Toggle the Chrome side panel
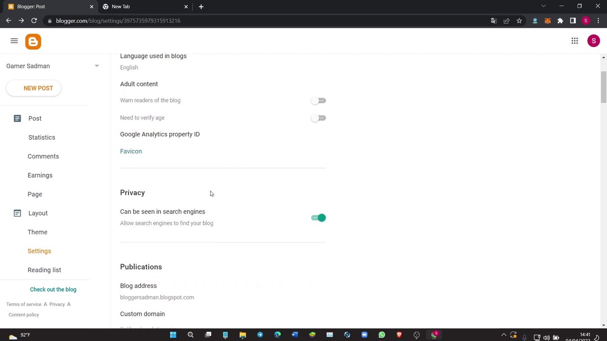Screen dimensions: 607x341 point(573,21)
